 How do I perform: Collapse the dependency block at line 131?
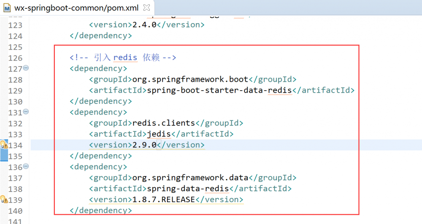(x=26, y=112)
